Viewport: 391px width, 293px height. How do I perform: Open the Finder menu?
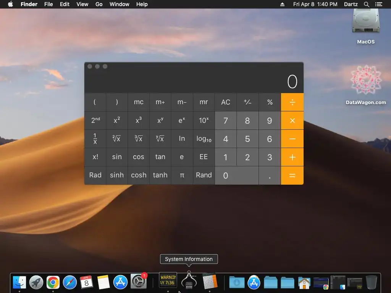point(29,4)
